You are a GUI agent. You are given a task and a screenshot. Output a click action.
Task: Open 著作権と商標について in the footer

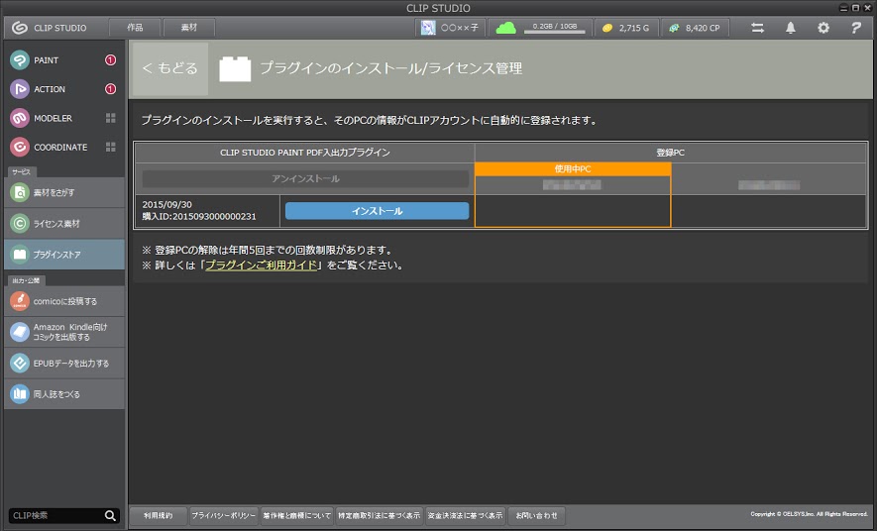coord(297,515)
